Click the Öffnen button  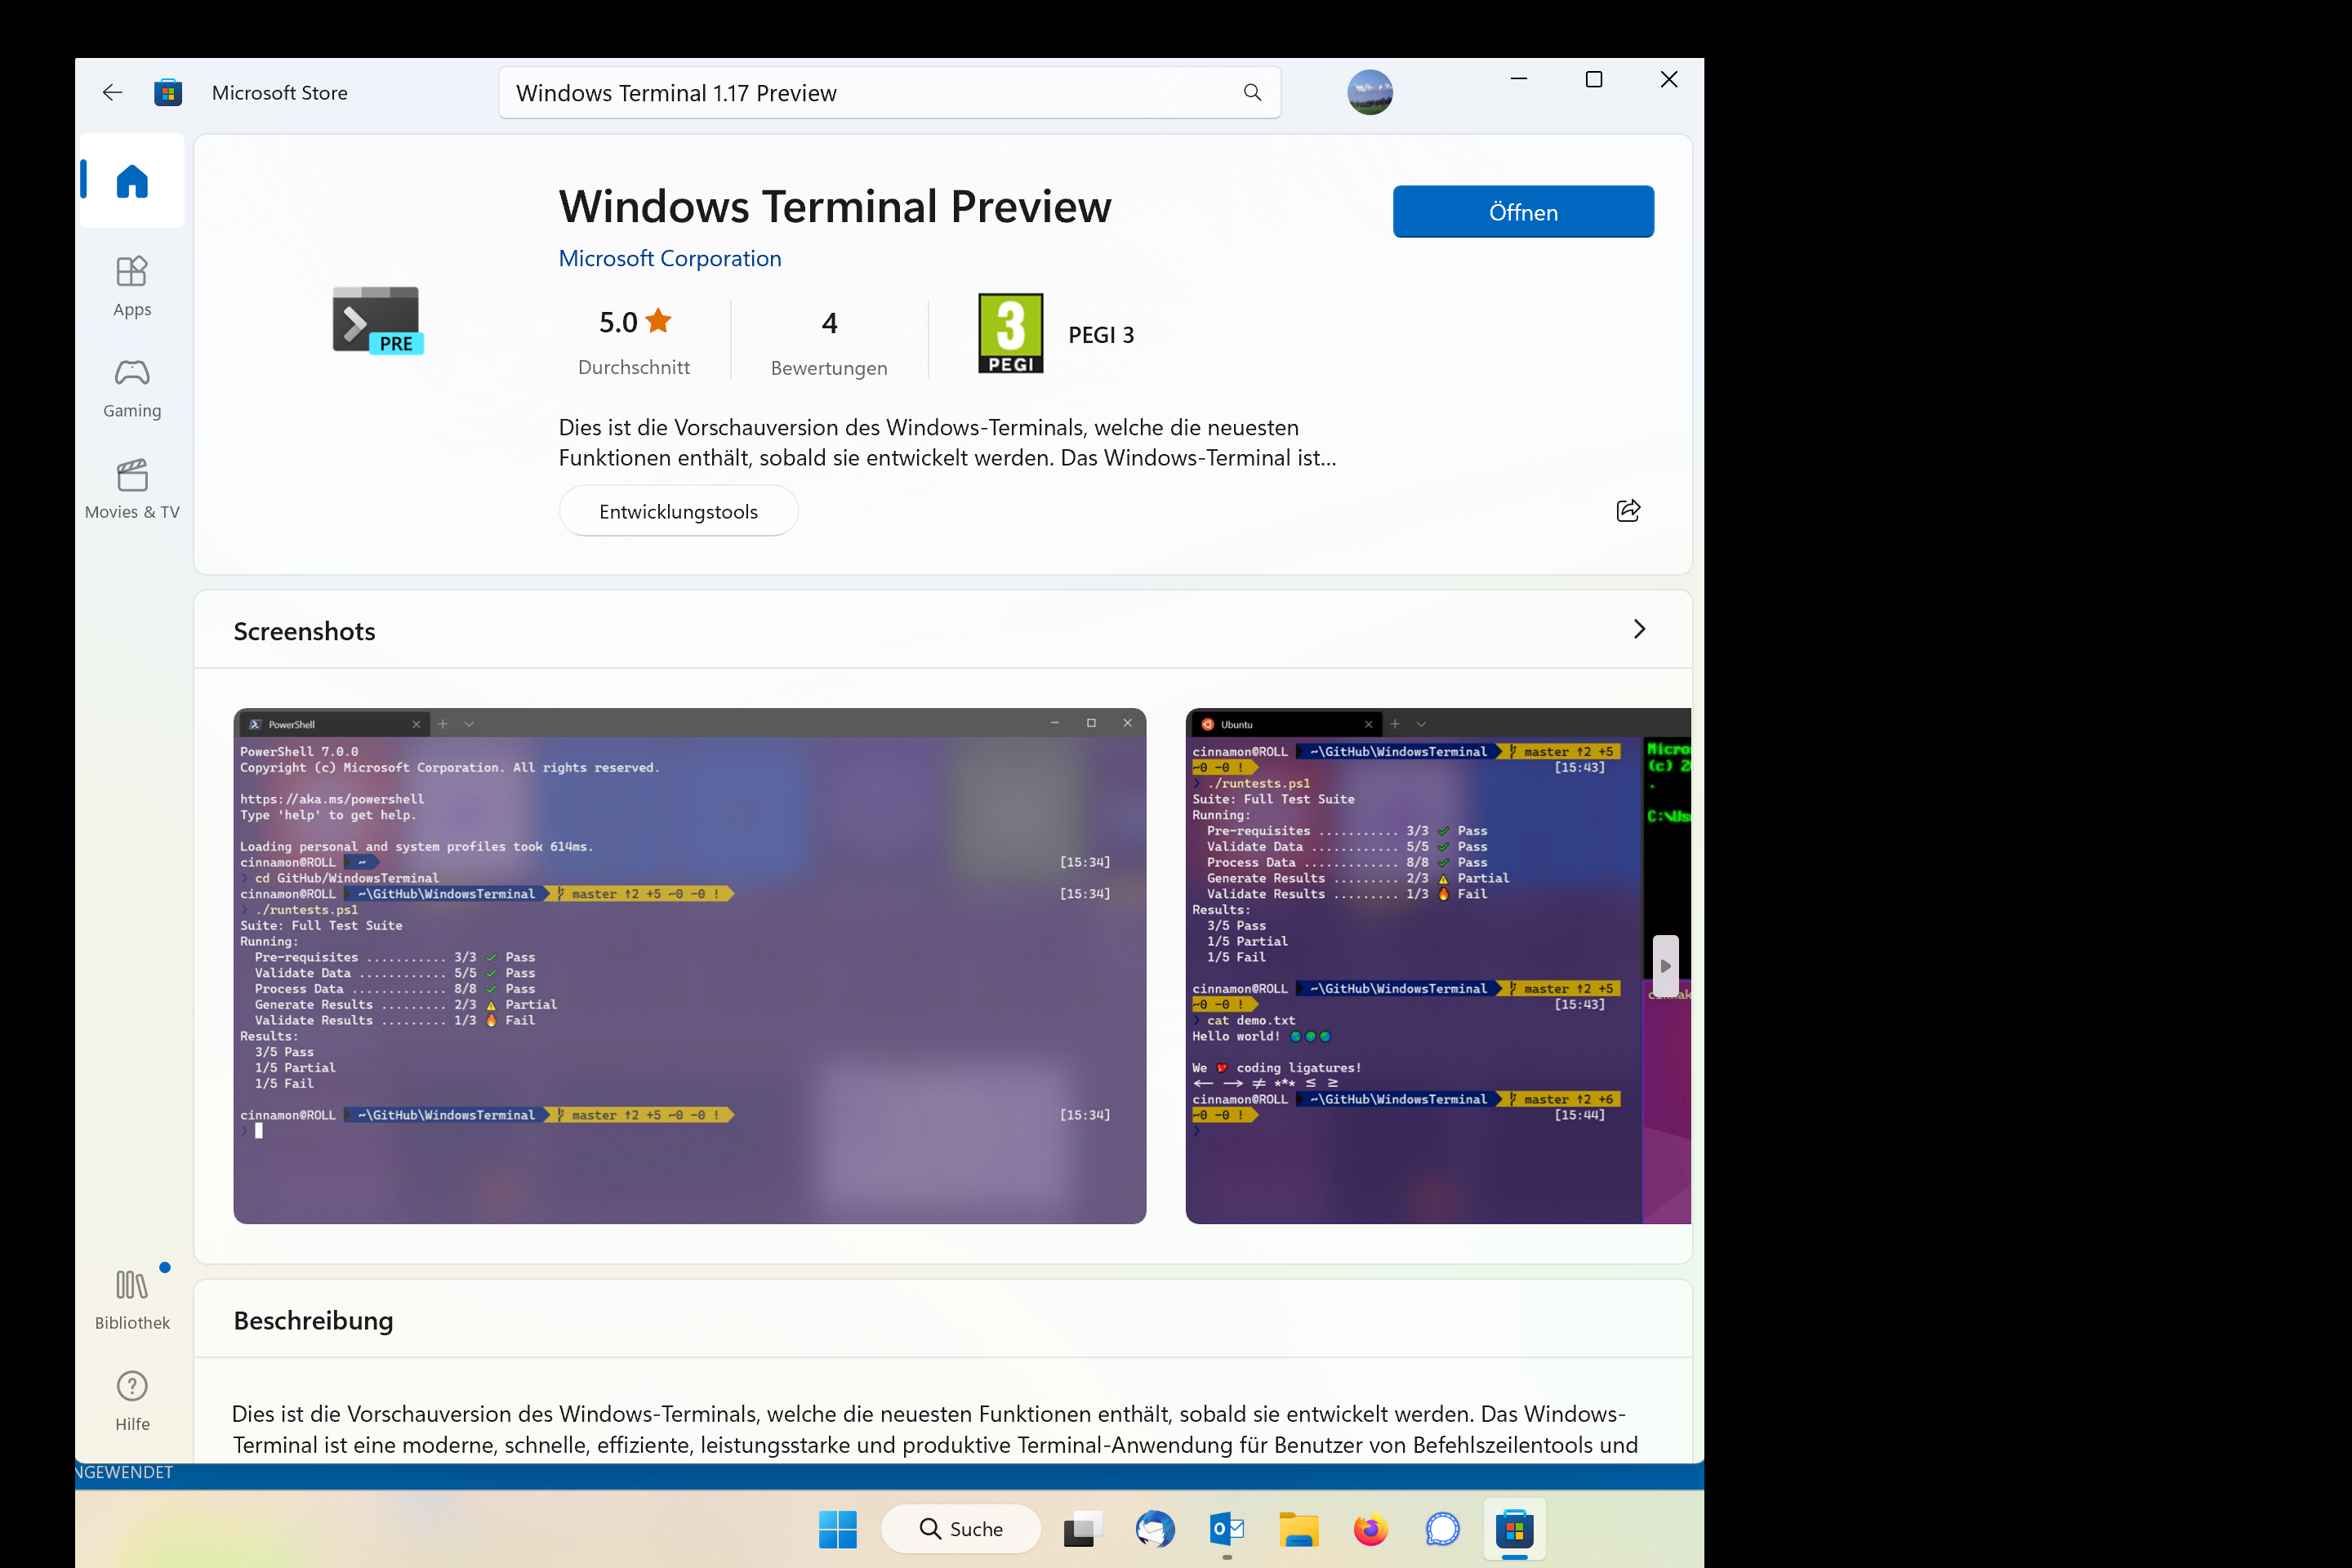tap(1523, 212)
